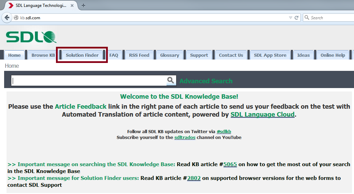Image resolution: width=354 pixels, height=194 pixels.
Task: Open the RSS Feed tab
Action: pos(139,55)
